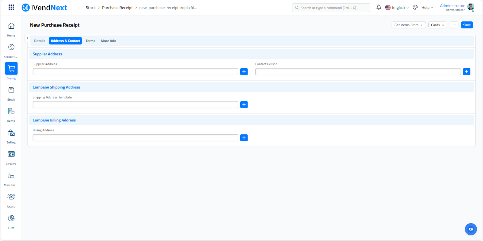The height and width of the screenshot is (241, 483).
Task: Add a new contact person with plus button
Action: pyautogui.click(x=466, y=72)
